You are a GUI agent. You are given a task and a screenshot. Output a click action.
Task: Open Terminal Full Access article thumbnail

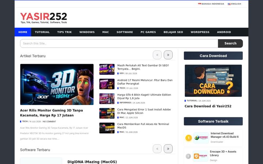coord(107,128)
